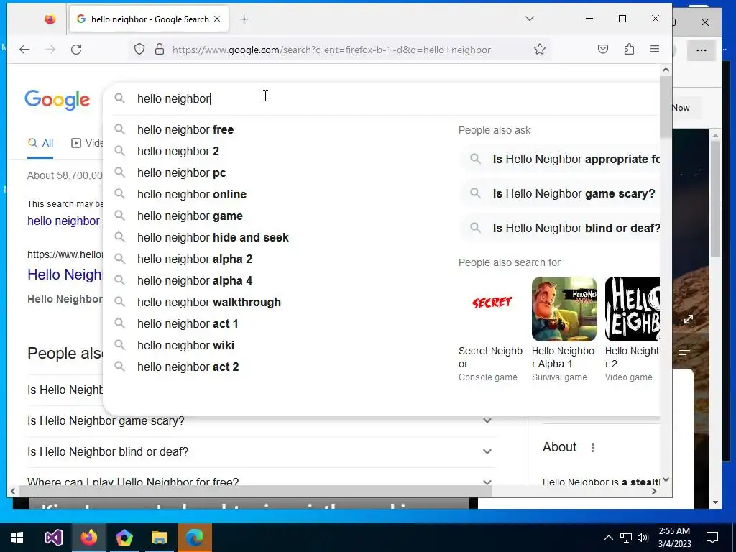Select suggested question Is Hello Neighbor game scary in dropdown
The width and height of the screenshot is (736, 552).
coord(559,193)
